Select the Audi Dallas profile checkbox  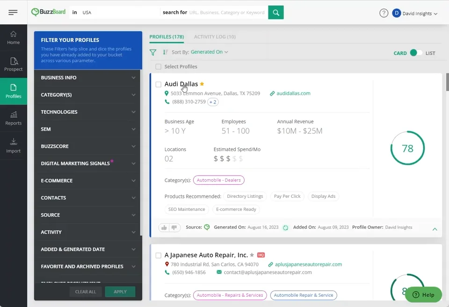[x=159, y=84]
